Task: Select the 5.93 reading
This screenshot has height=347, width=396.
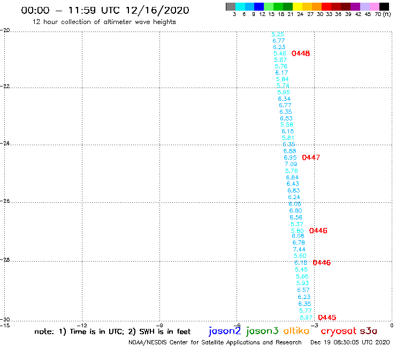Action: (x=302, y=283)
